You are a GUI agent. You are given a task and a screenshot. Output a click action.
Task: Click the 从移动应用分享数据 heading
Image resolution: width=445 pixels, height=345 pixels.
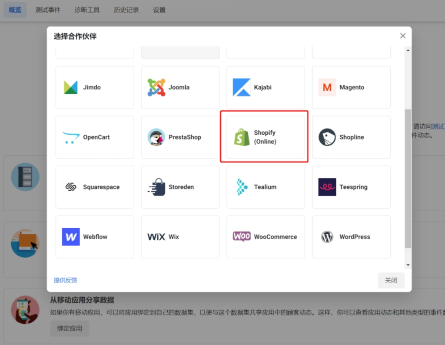tap(82, 300)
